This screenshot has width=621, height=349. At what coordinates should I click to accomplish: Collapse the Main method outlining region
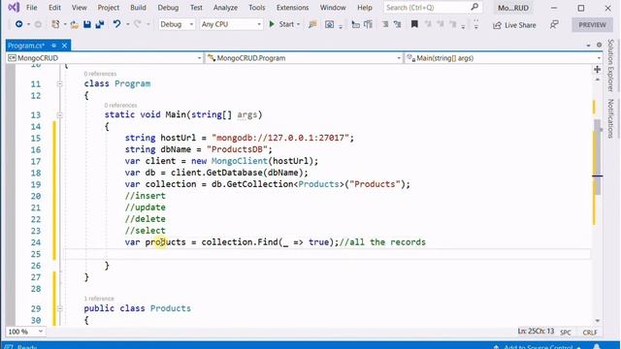coord(59,114)
